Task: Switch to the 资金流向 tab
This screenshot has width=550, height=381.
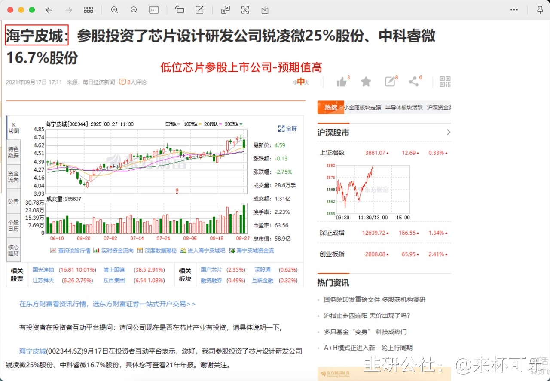Action: click(13, 177)
